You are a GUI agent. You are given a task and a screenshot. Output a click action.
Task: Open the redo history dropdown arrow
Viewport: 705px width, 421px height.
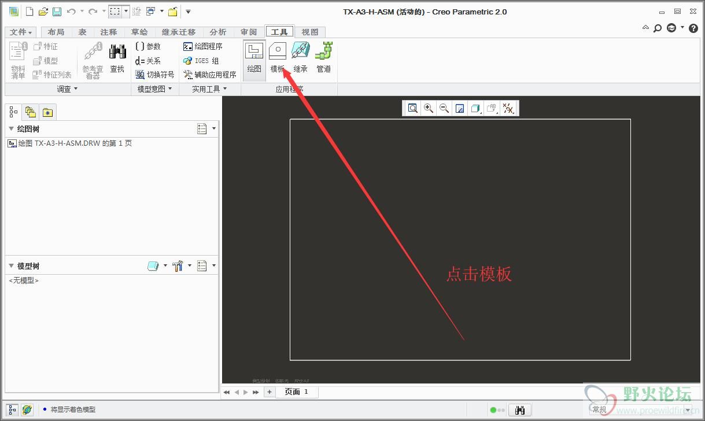(103, 12)
